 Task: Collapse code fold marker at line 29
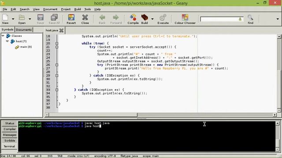coord(57,75)
